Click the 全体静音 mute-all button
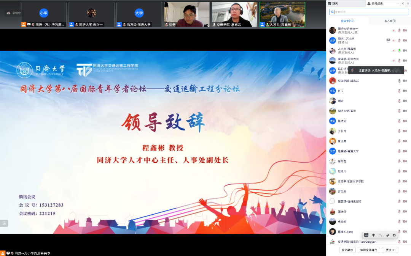411x256 pixels. [347, 250]
